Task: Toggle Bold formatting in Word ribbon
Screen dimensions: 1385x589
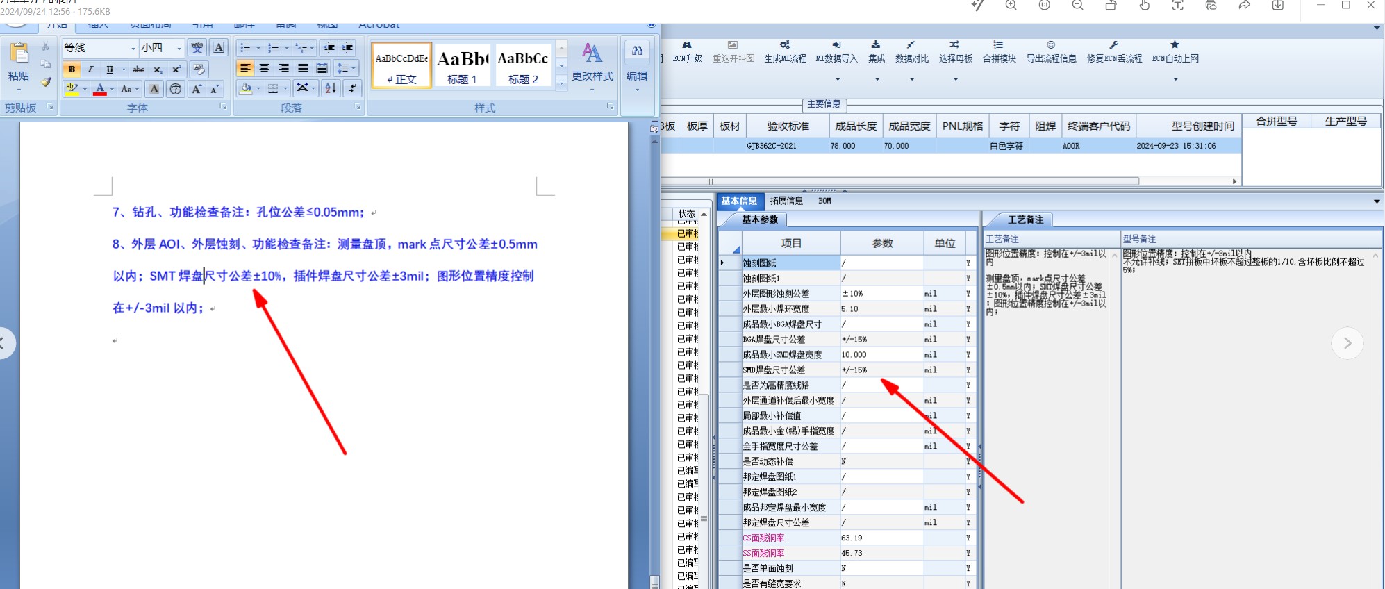Action: [72, 69]
